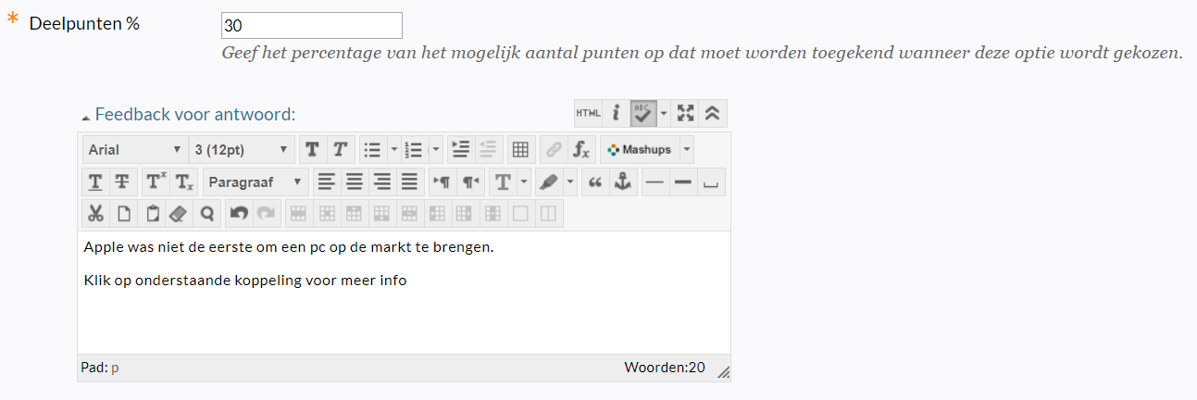Open the Paragraaf format dropdown

click(256, 181)
